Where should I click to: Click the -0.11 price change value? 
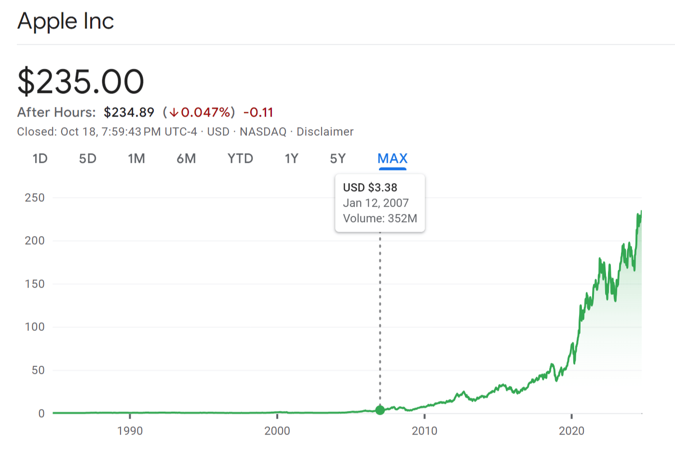258,112
